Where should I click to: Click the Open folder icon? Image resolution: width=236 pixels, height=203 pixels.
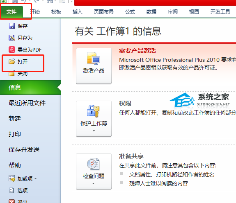(x=12, y=61)
